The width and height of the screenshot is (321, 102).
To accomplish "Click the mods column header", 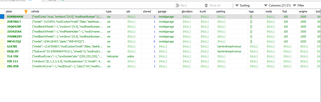I will point(273,11).
